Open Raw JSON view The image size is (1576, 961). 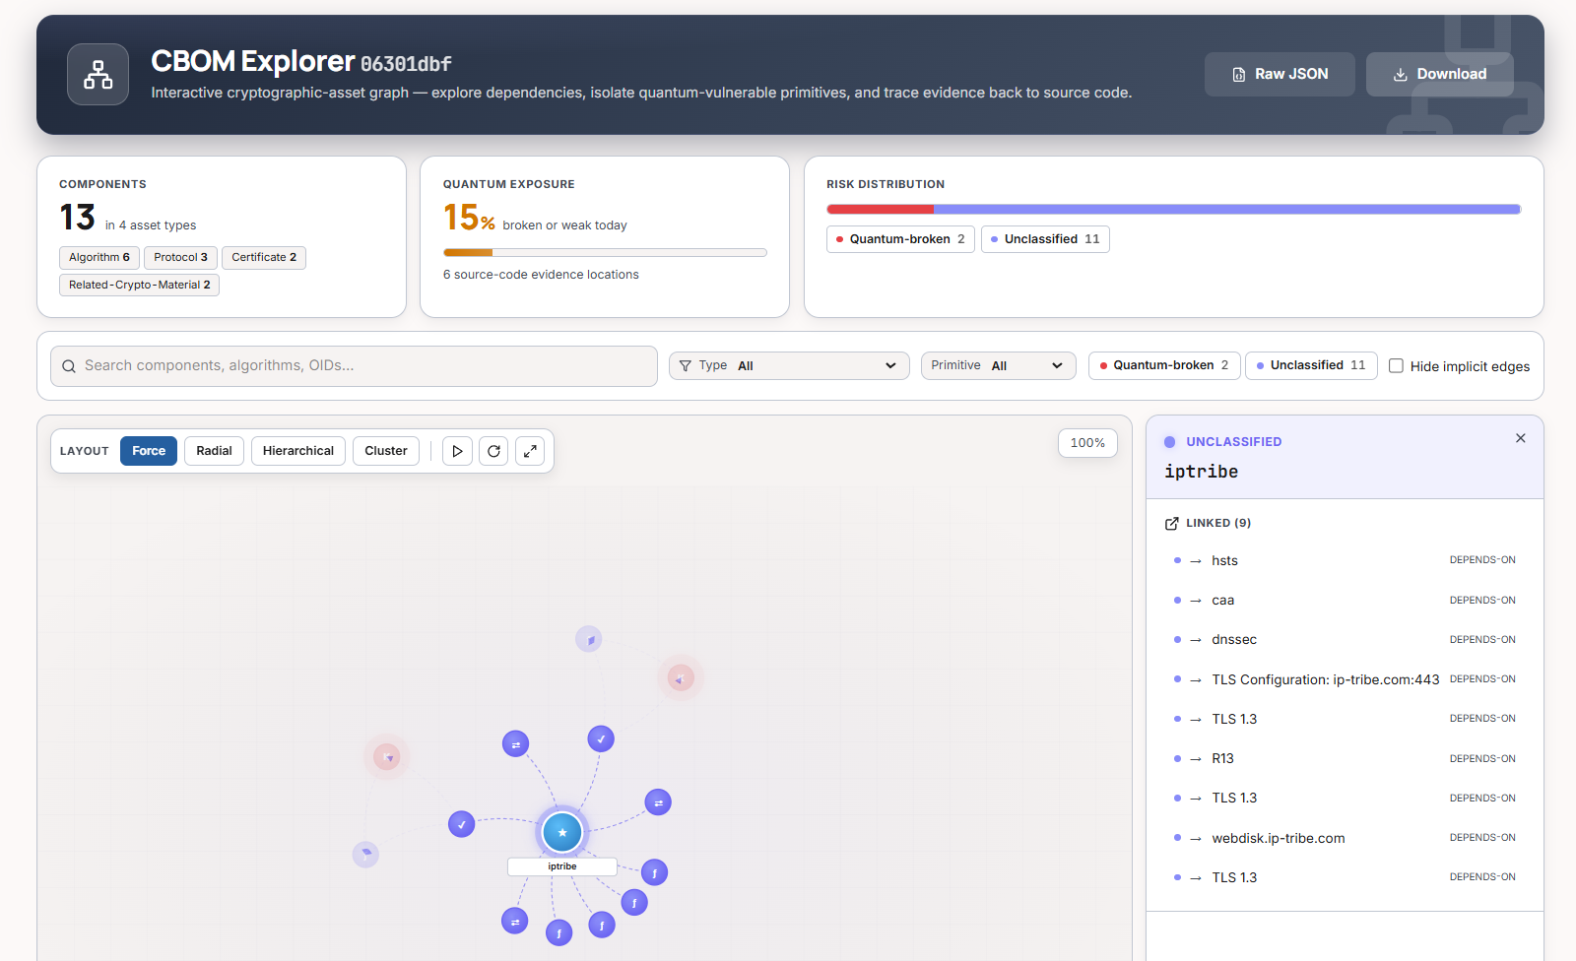(x=1280, y=74)
